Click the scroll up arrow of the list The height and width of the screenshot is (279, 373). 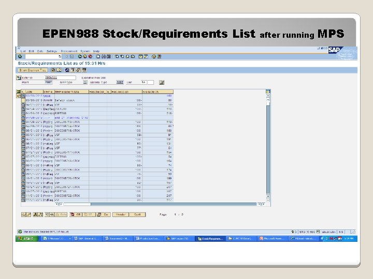[x=268, y=96]
